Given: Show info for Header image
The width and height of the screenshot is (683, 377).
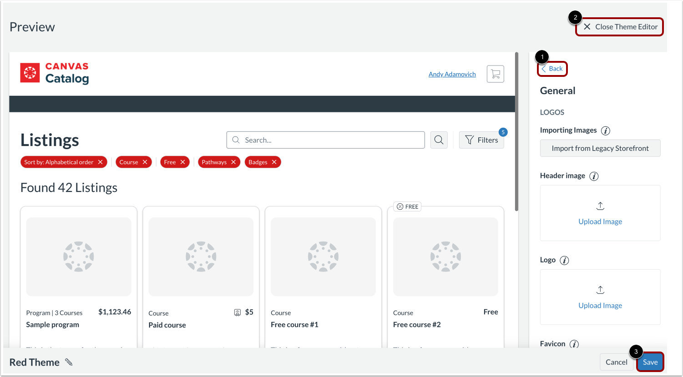Looking at the screenshot, I should (594, 176).
